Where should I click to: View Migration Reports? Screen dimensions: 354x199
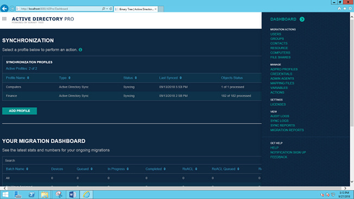287,130
